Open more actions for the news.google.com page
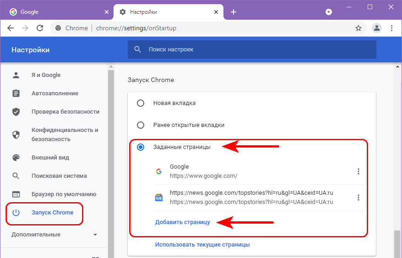 (x=359, y=198)
